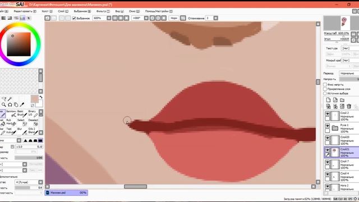This screenshot has height=202, width=359.
Task: Hide the Слой 4 layer
Action: click(x=328, y=175)
